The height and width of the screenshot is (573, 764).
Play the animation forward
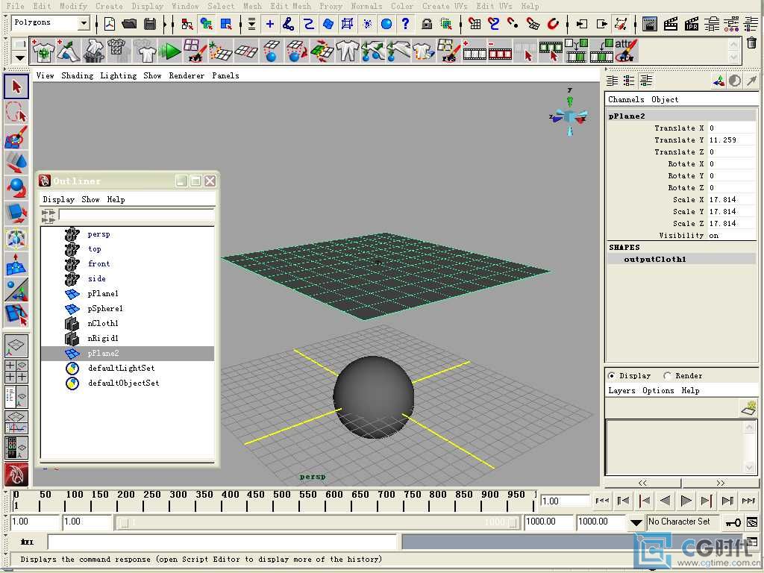click(x=686, y=501)
